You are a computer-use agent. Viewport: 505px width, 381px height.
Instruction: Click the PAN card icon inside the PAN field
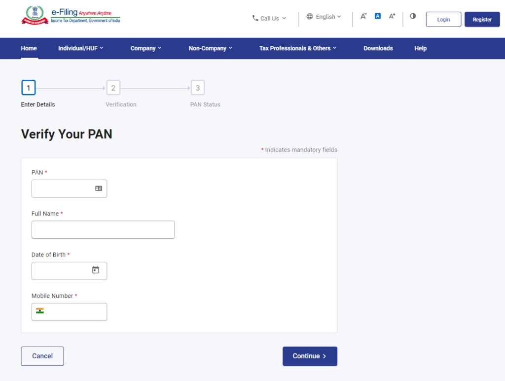click(x=100, y=189)
